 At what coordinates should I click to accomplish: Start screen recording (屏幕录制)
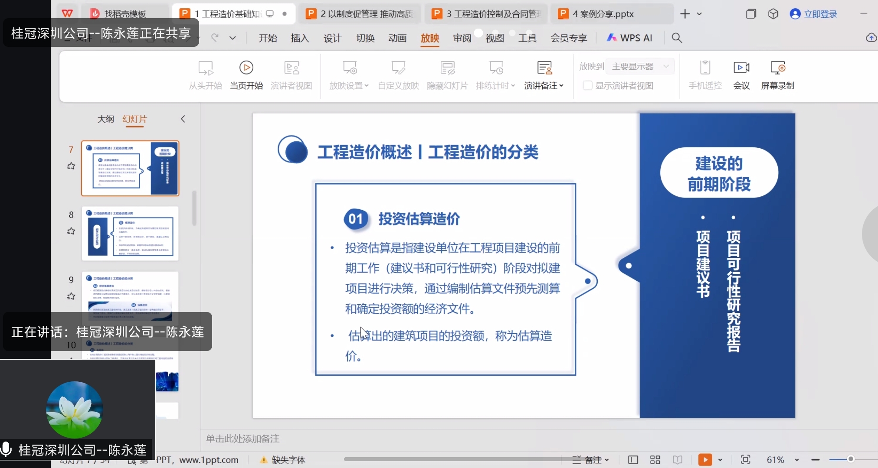(777, 75)
